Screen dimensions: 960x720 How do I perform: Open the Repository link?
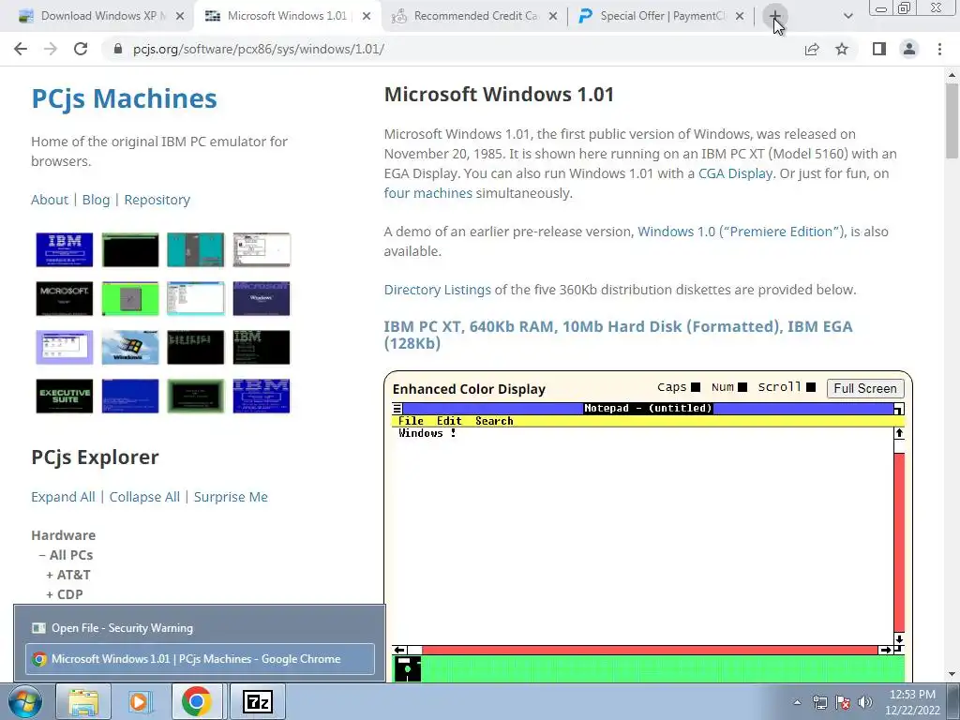pyautogui.click(x=157, y=200)
